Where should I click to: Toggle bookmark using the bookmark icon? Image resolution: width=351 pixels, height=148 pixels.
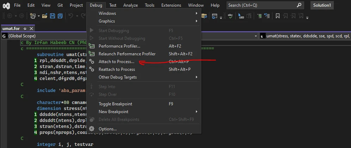[x=278, y=16]
